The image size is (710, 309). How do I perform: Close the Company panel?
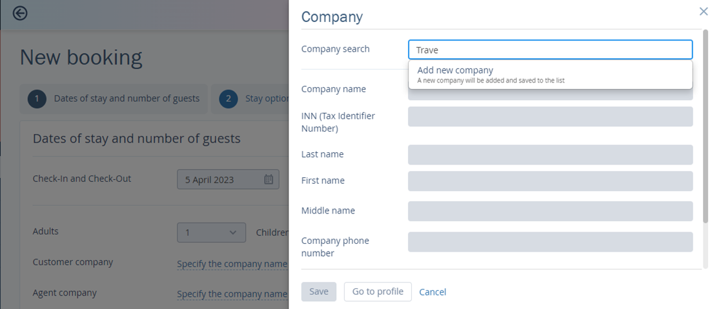(703, 12)
